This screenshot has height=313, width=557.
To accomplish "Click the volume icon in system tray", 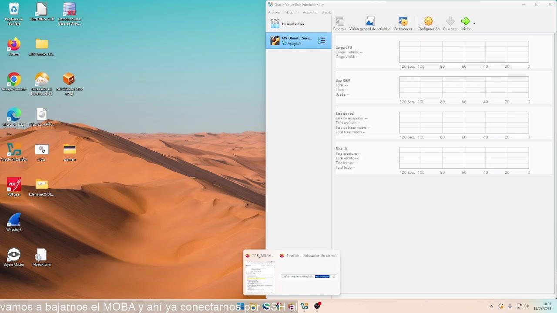I will (x=527, y=306).
